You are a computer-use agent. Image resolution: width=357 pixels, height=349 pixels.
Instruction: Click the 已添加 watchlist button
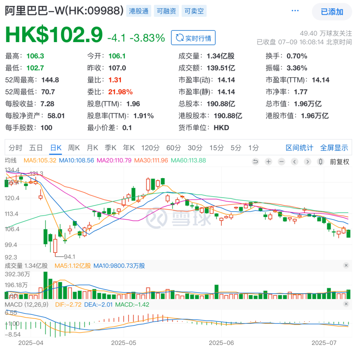[x=332, y=12]
